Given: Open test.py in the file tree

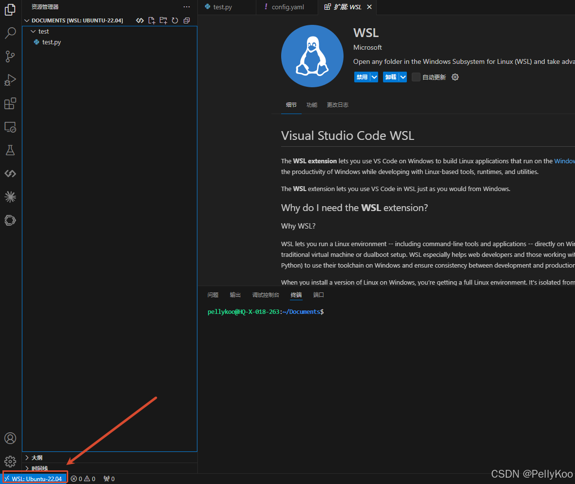Looking at the screenshot, I should pos(51,42).
